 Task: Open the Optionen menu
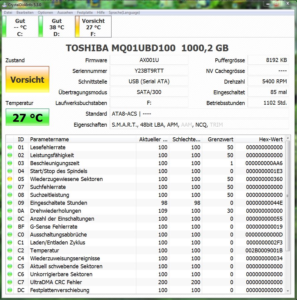point(45,13)
